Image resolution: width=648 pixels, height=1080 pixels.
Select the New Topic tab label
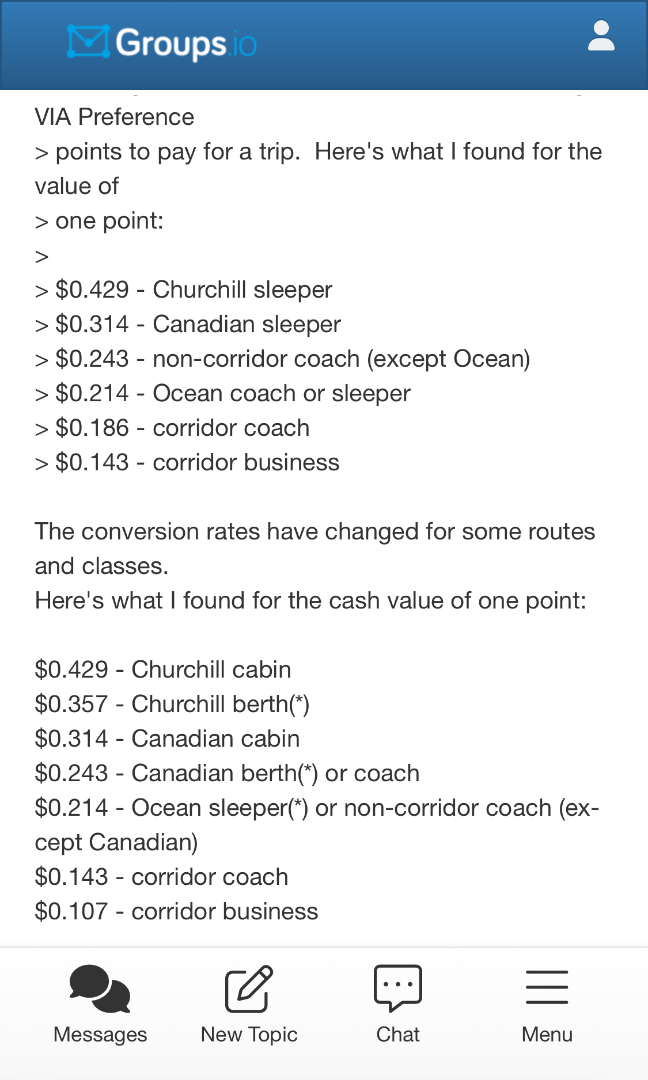249,1035
